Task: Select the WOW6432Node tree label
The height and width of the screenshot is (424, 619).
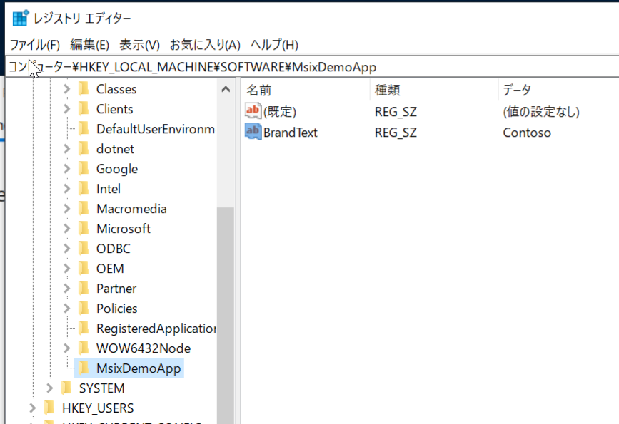Action: pos(144,348)
